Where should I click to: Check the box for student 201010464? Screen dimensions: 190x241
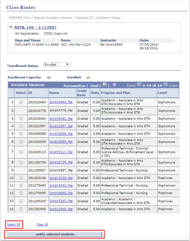[x=21, y=102]
